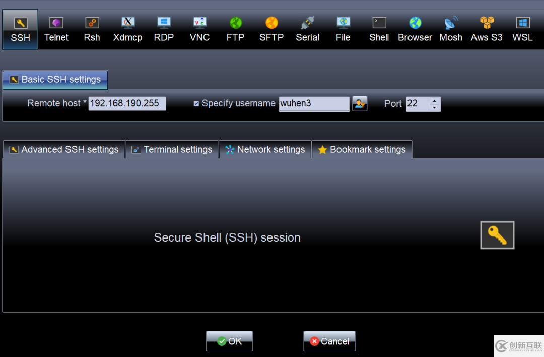Select the Serial connection icon
The image size is (544, 357).
click(307, 30)
